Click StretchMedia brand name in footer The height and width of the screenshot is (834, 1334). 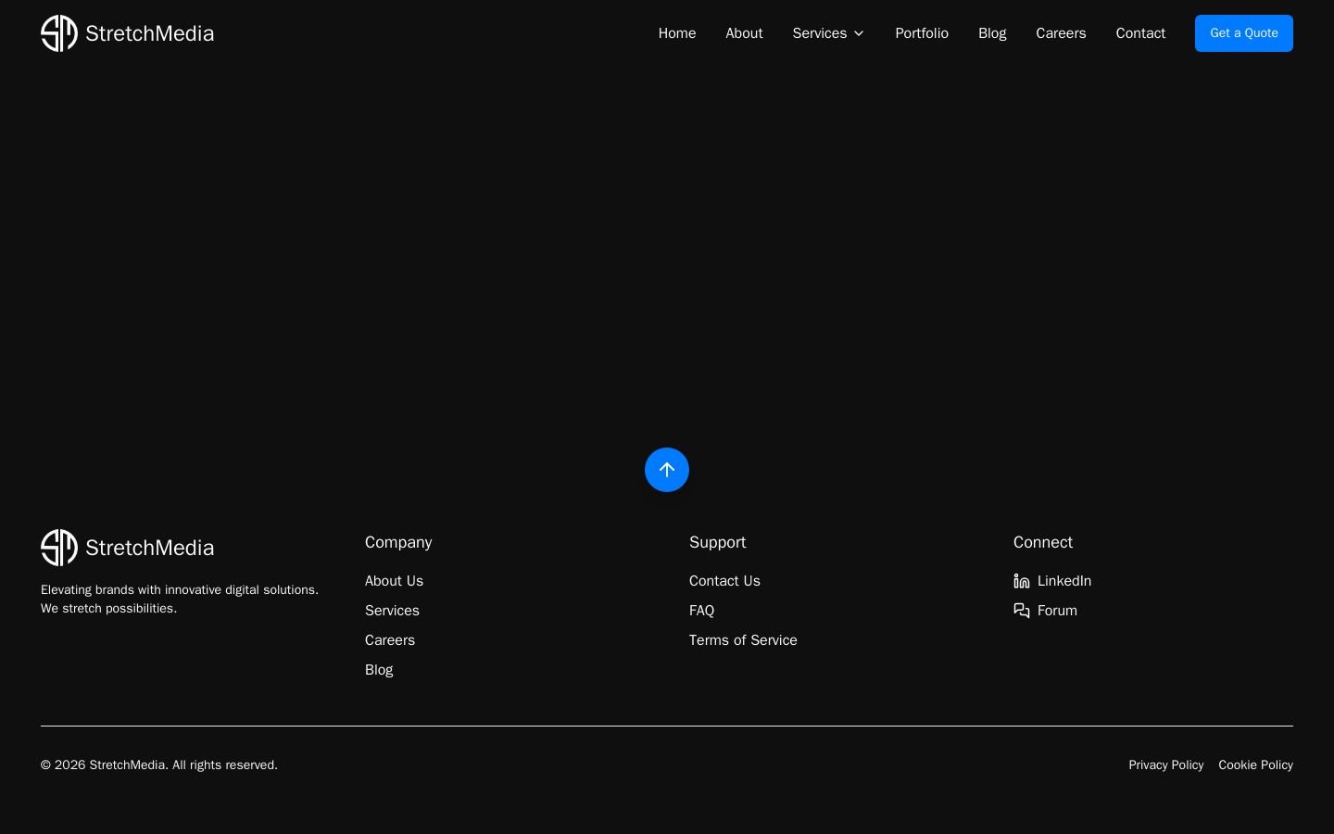149,548
